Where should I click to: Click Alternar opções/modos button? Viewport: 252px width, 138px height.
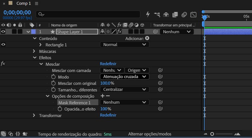tap(150, 134)
